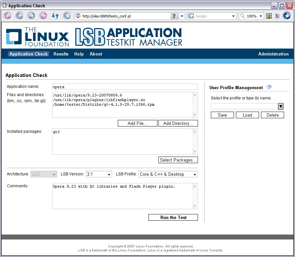This screenshot has width=295, height=257.
Task: Maximize the browser window
Action: (282, 6)
